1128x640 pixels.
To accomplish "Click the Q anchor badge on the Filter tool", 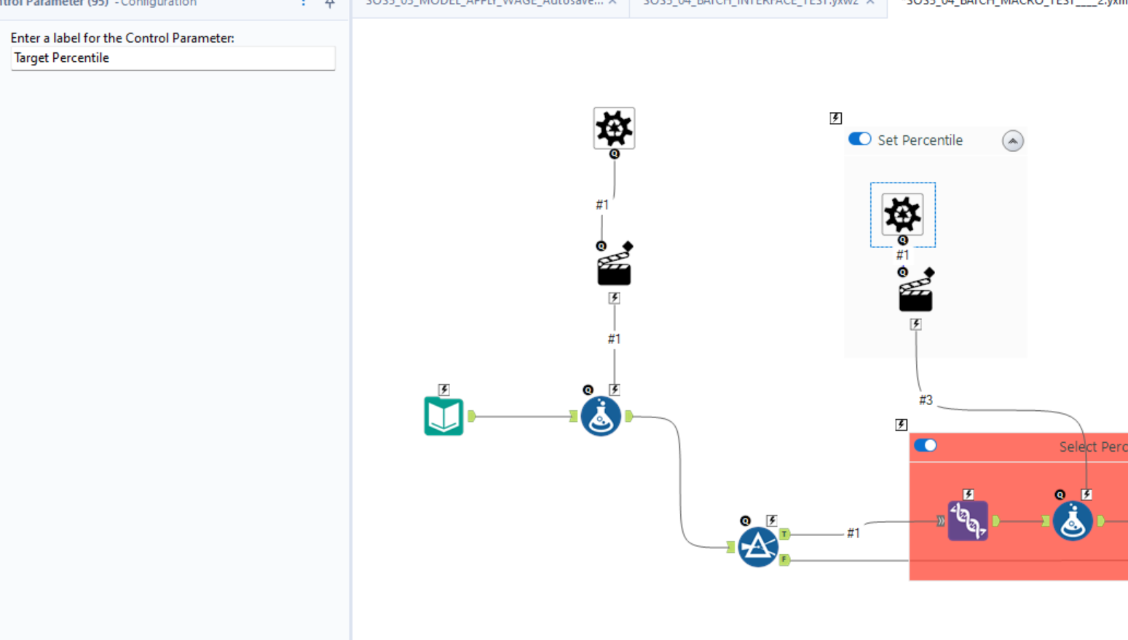I will point(745,521).
